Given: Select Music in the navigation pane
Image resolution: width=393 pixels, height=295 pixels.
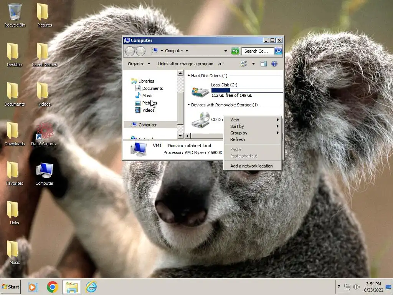Looking at the screenshot, I should pos(147,96).
